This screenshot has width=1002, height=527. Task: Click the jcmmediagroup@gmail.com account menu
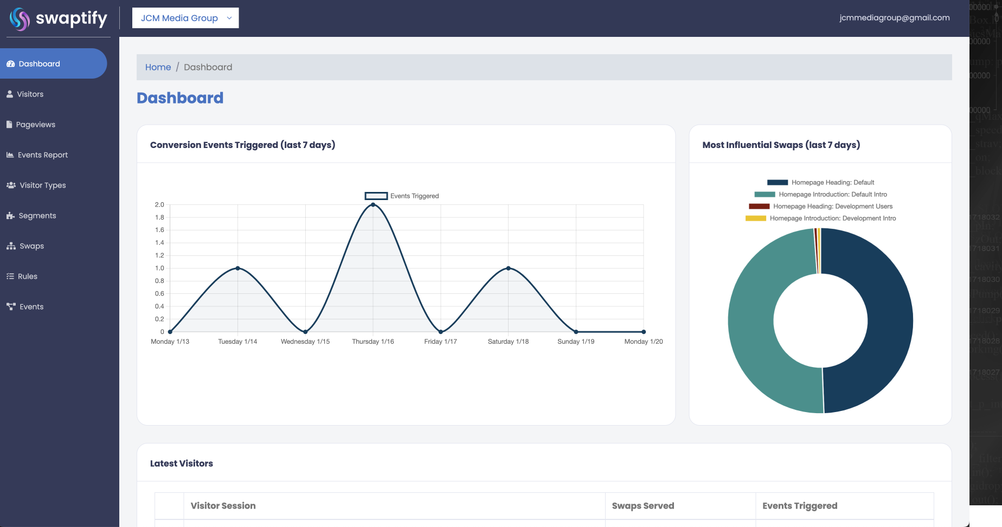[894, 17]
